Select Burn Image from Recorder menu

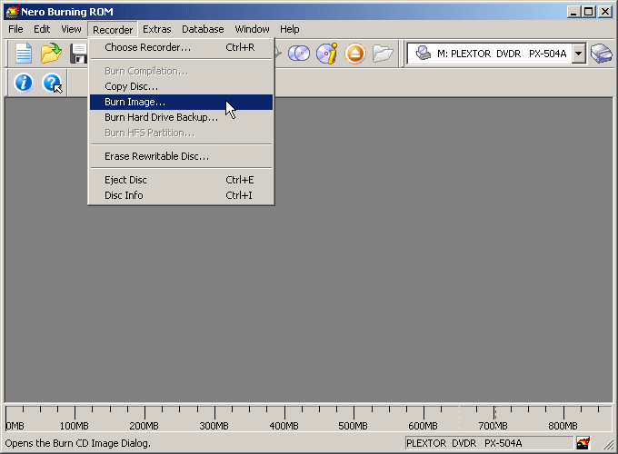tap(135, 102)
